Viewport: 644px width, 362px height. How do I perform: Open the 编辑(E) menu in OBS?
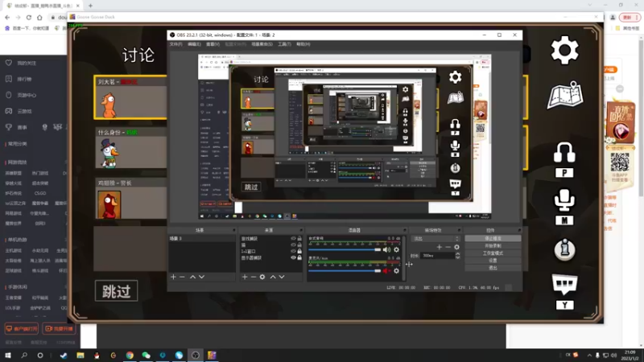[x=194, y=44]
